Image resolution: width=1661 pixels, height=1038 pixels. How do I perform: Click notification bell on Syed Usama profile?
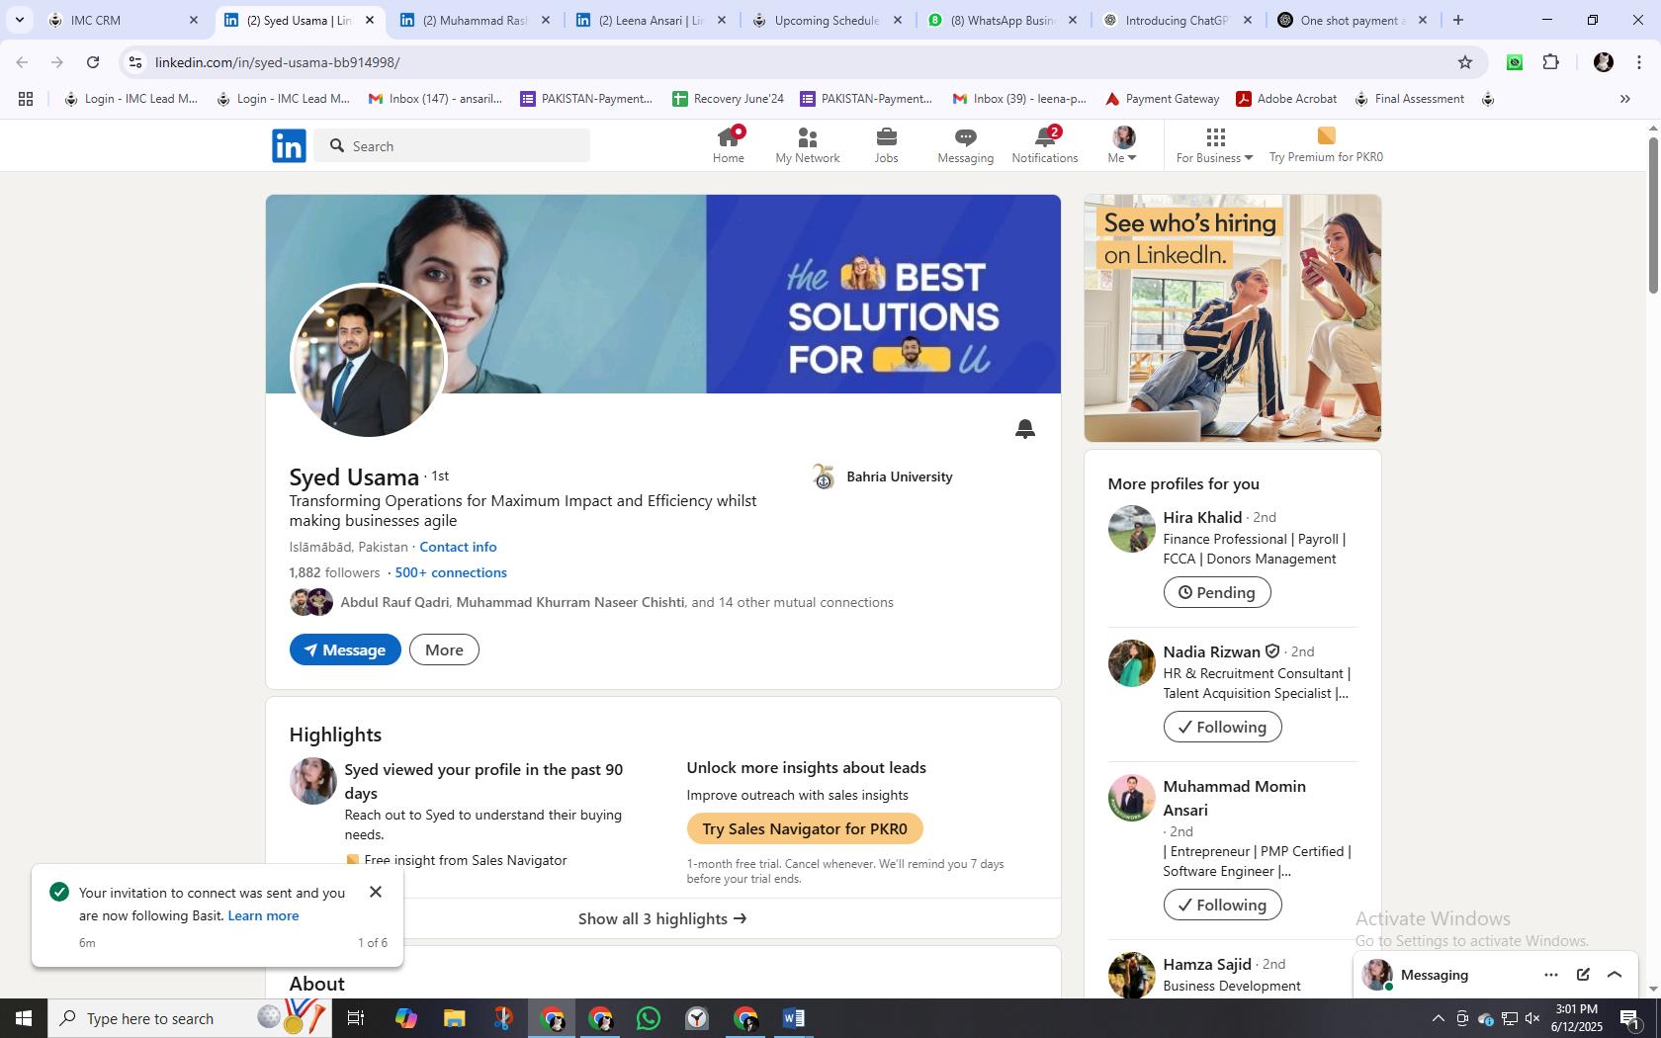[1024, 428]
